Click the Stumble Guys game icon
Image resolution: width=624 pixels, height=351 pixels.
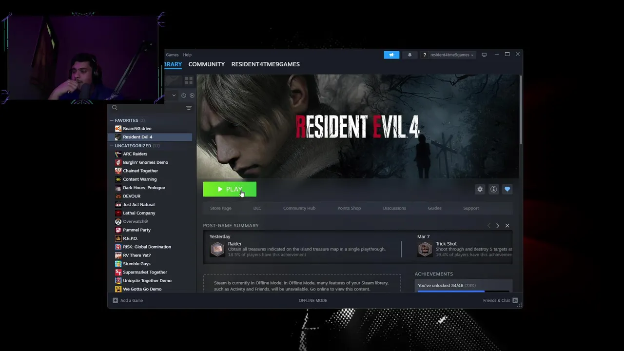click(x=118, y=264)
